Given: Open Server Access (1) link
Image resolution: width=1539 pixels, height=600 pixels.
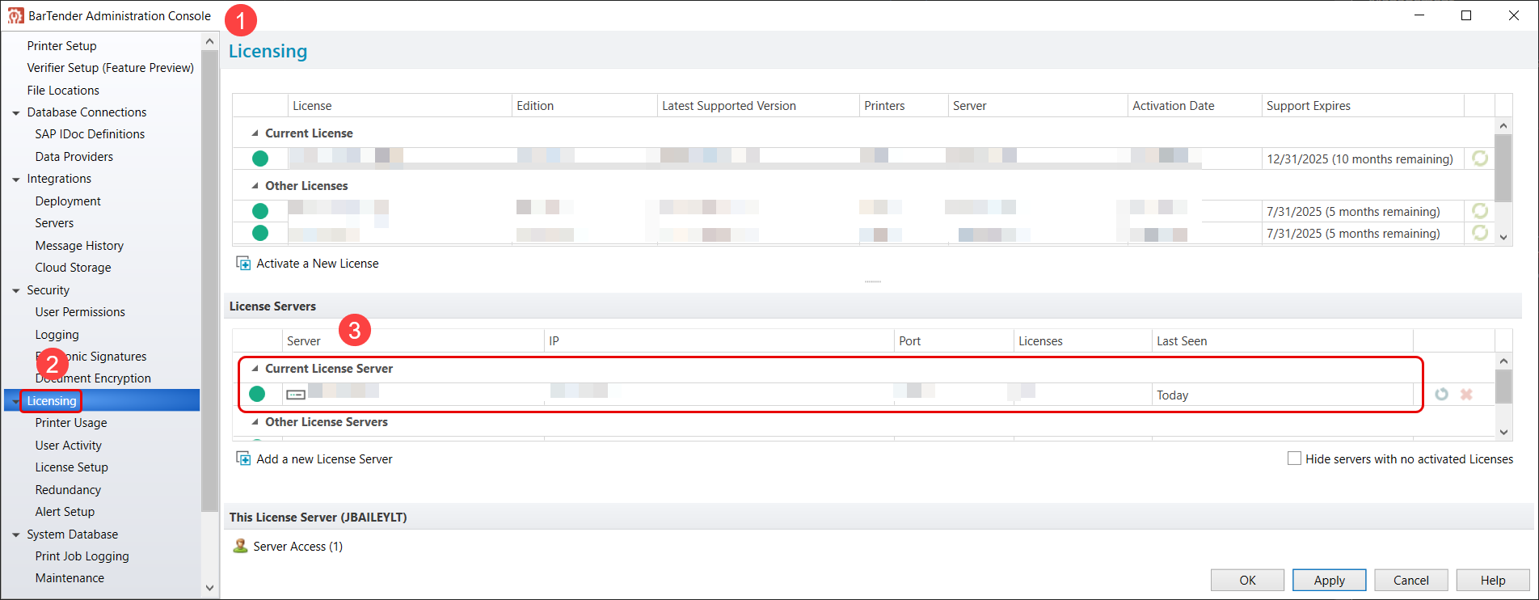Looking at the screenshot, I should [x=298, y=547].
